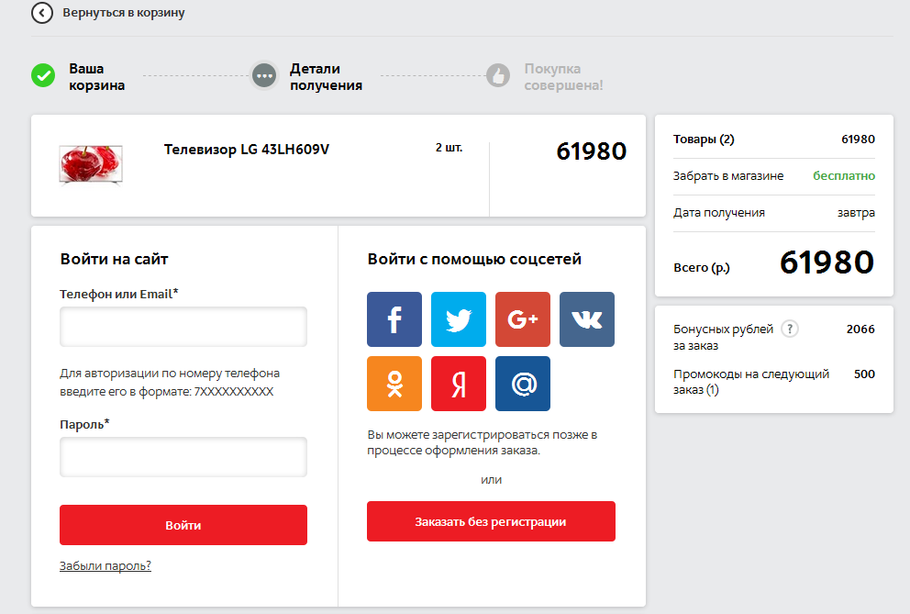The width and height of the screenshot is (910, 614).
Task: Click the grey ellipsis step icon
Action: pos(264,75)
